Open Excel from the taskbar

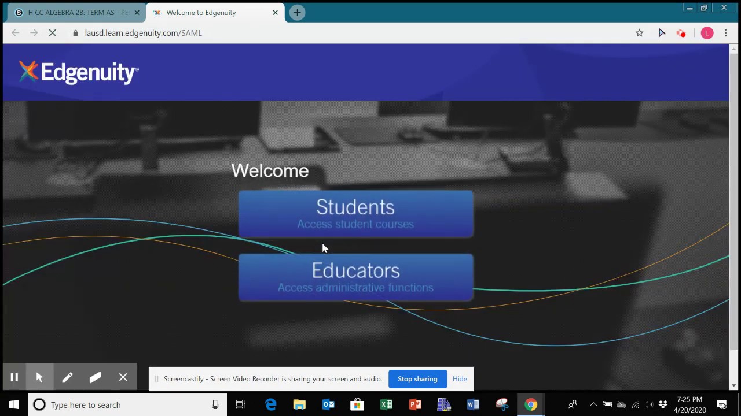(x=386, y=404)
